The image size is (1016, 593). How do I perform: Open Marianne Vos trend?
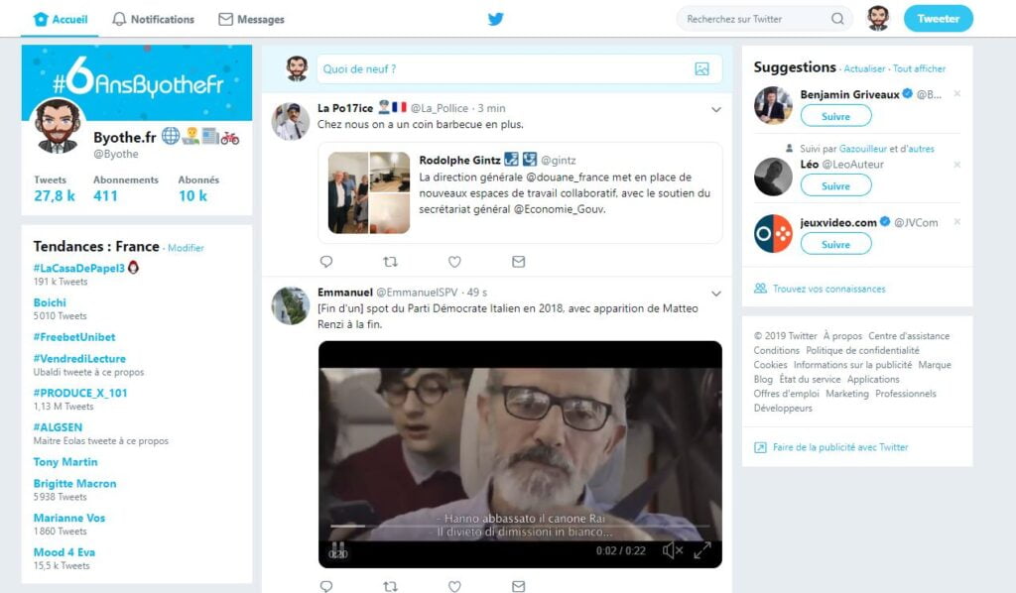coord(69,518)
